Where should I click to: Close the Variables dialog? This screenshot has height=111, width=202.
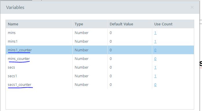192,7
